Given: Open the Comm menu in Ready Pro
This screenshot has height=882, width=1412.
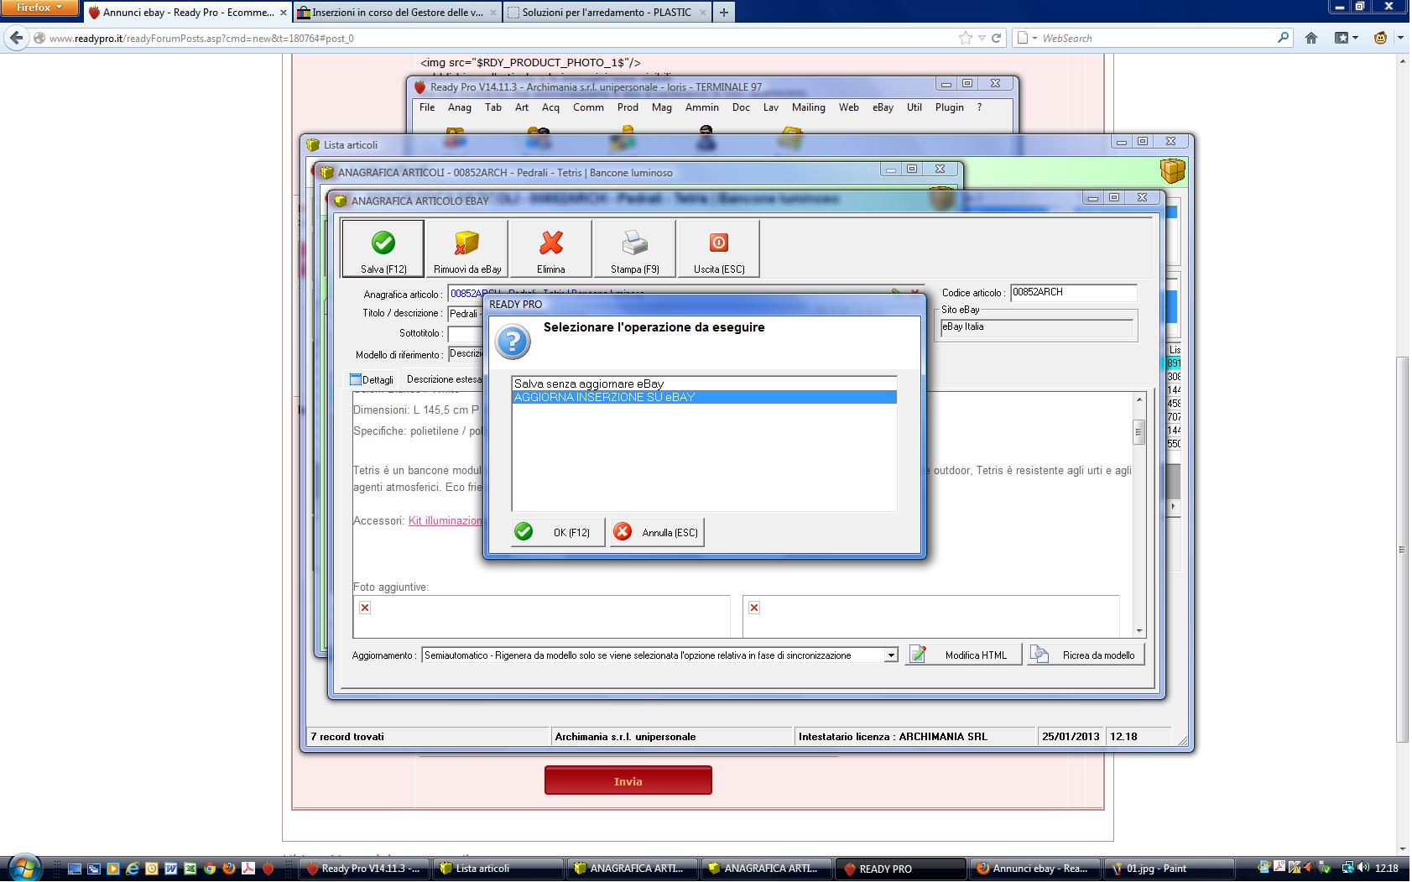Looking at the screenshot, I should [588, 107].
